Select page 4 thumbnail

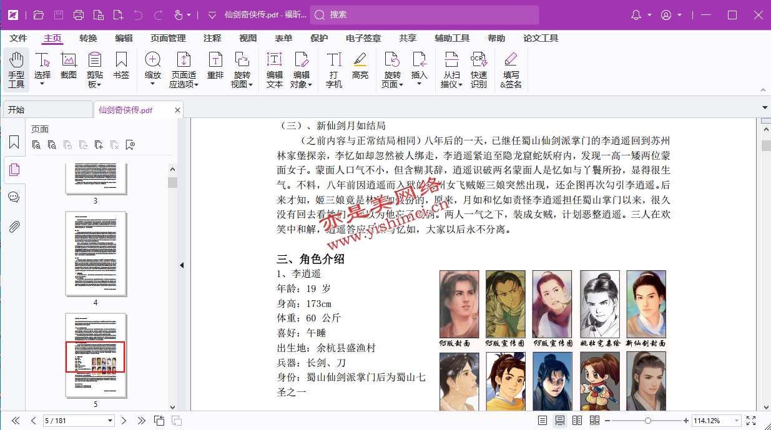[x=96, y=253]
